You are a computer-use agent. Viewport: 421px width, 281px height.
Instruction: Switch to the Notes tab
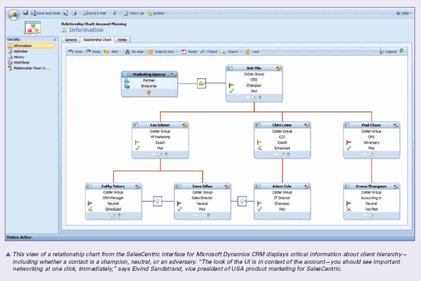(x=122, y=40)
